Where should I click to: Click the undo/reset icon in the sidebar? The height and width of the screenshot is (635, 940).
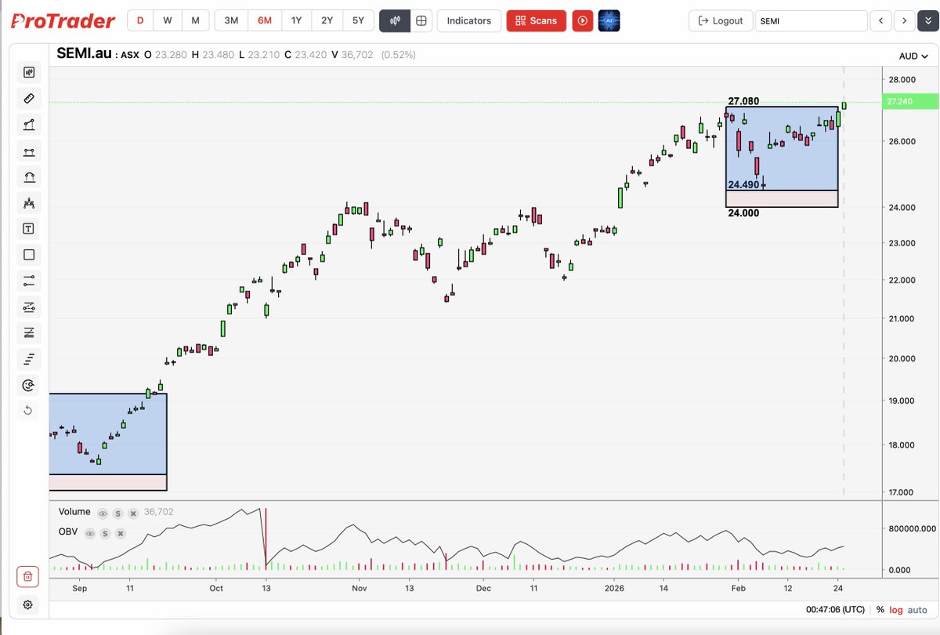click(x=29, y=410)
